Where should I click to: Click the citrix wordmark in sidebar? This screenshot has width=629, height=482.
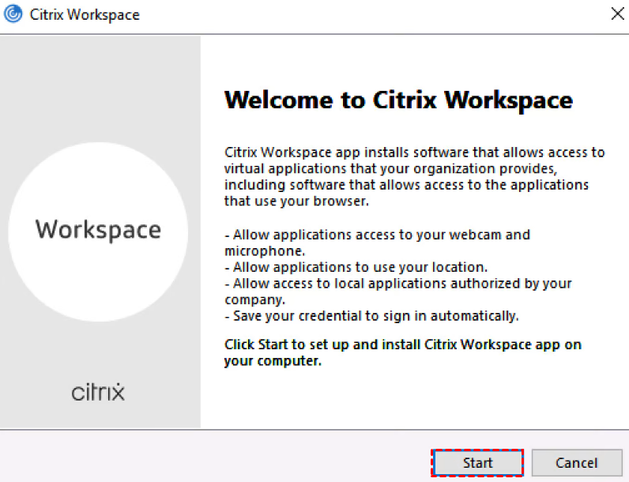98,392
